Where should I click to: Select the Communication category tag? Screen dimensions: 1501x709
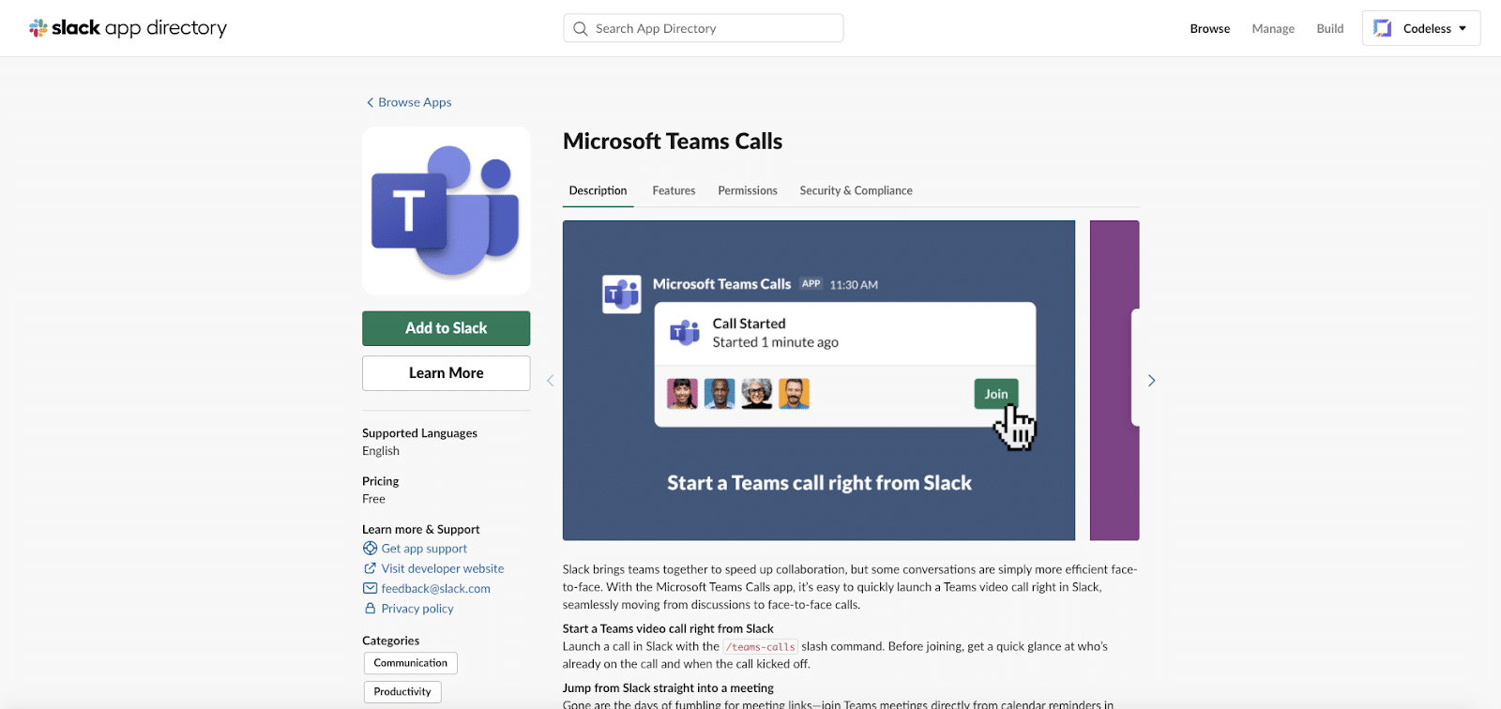pyautogui.click(x=411, y=663)
